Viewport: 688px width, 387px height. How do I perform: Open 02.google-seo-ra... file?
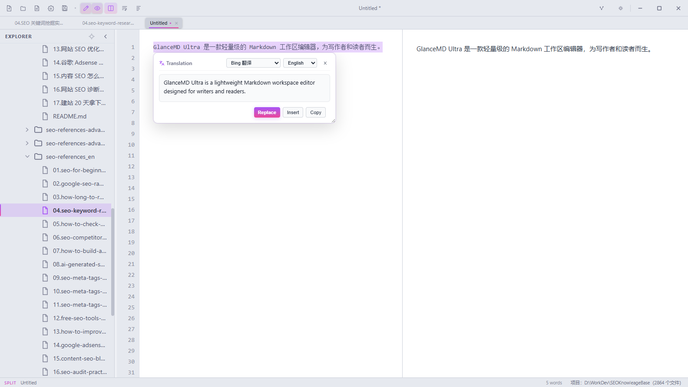[56, 184]
